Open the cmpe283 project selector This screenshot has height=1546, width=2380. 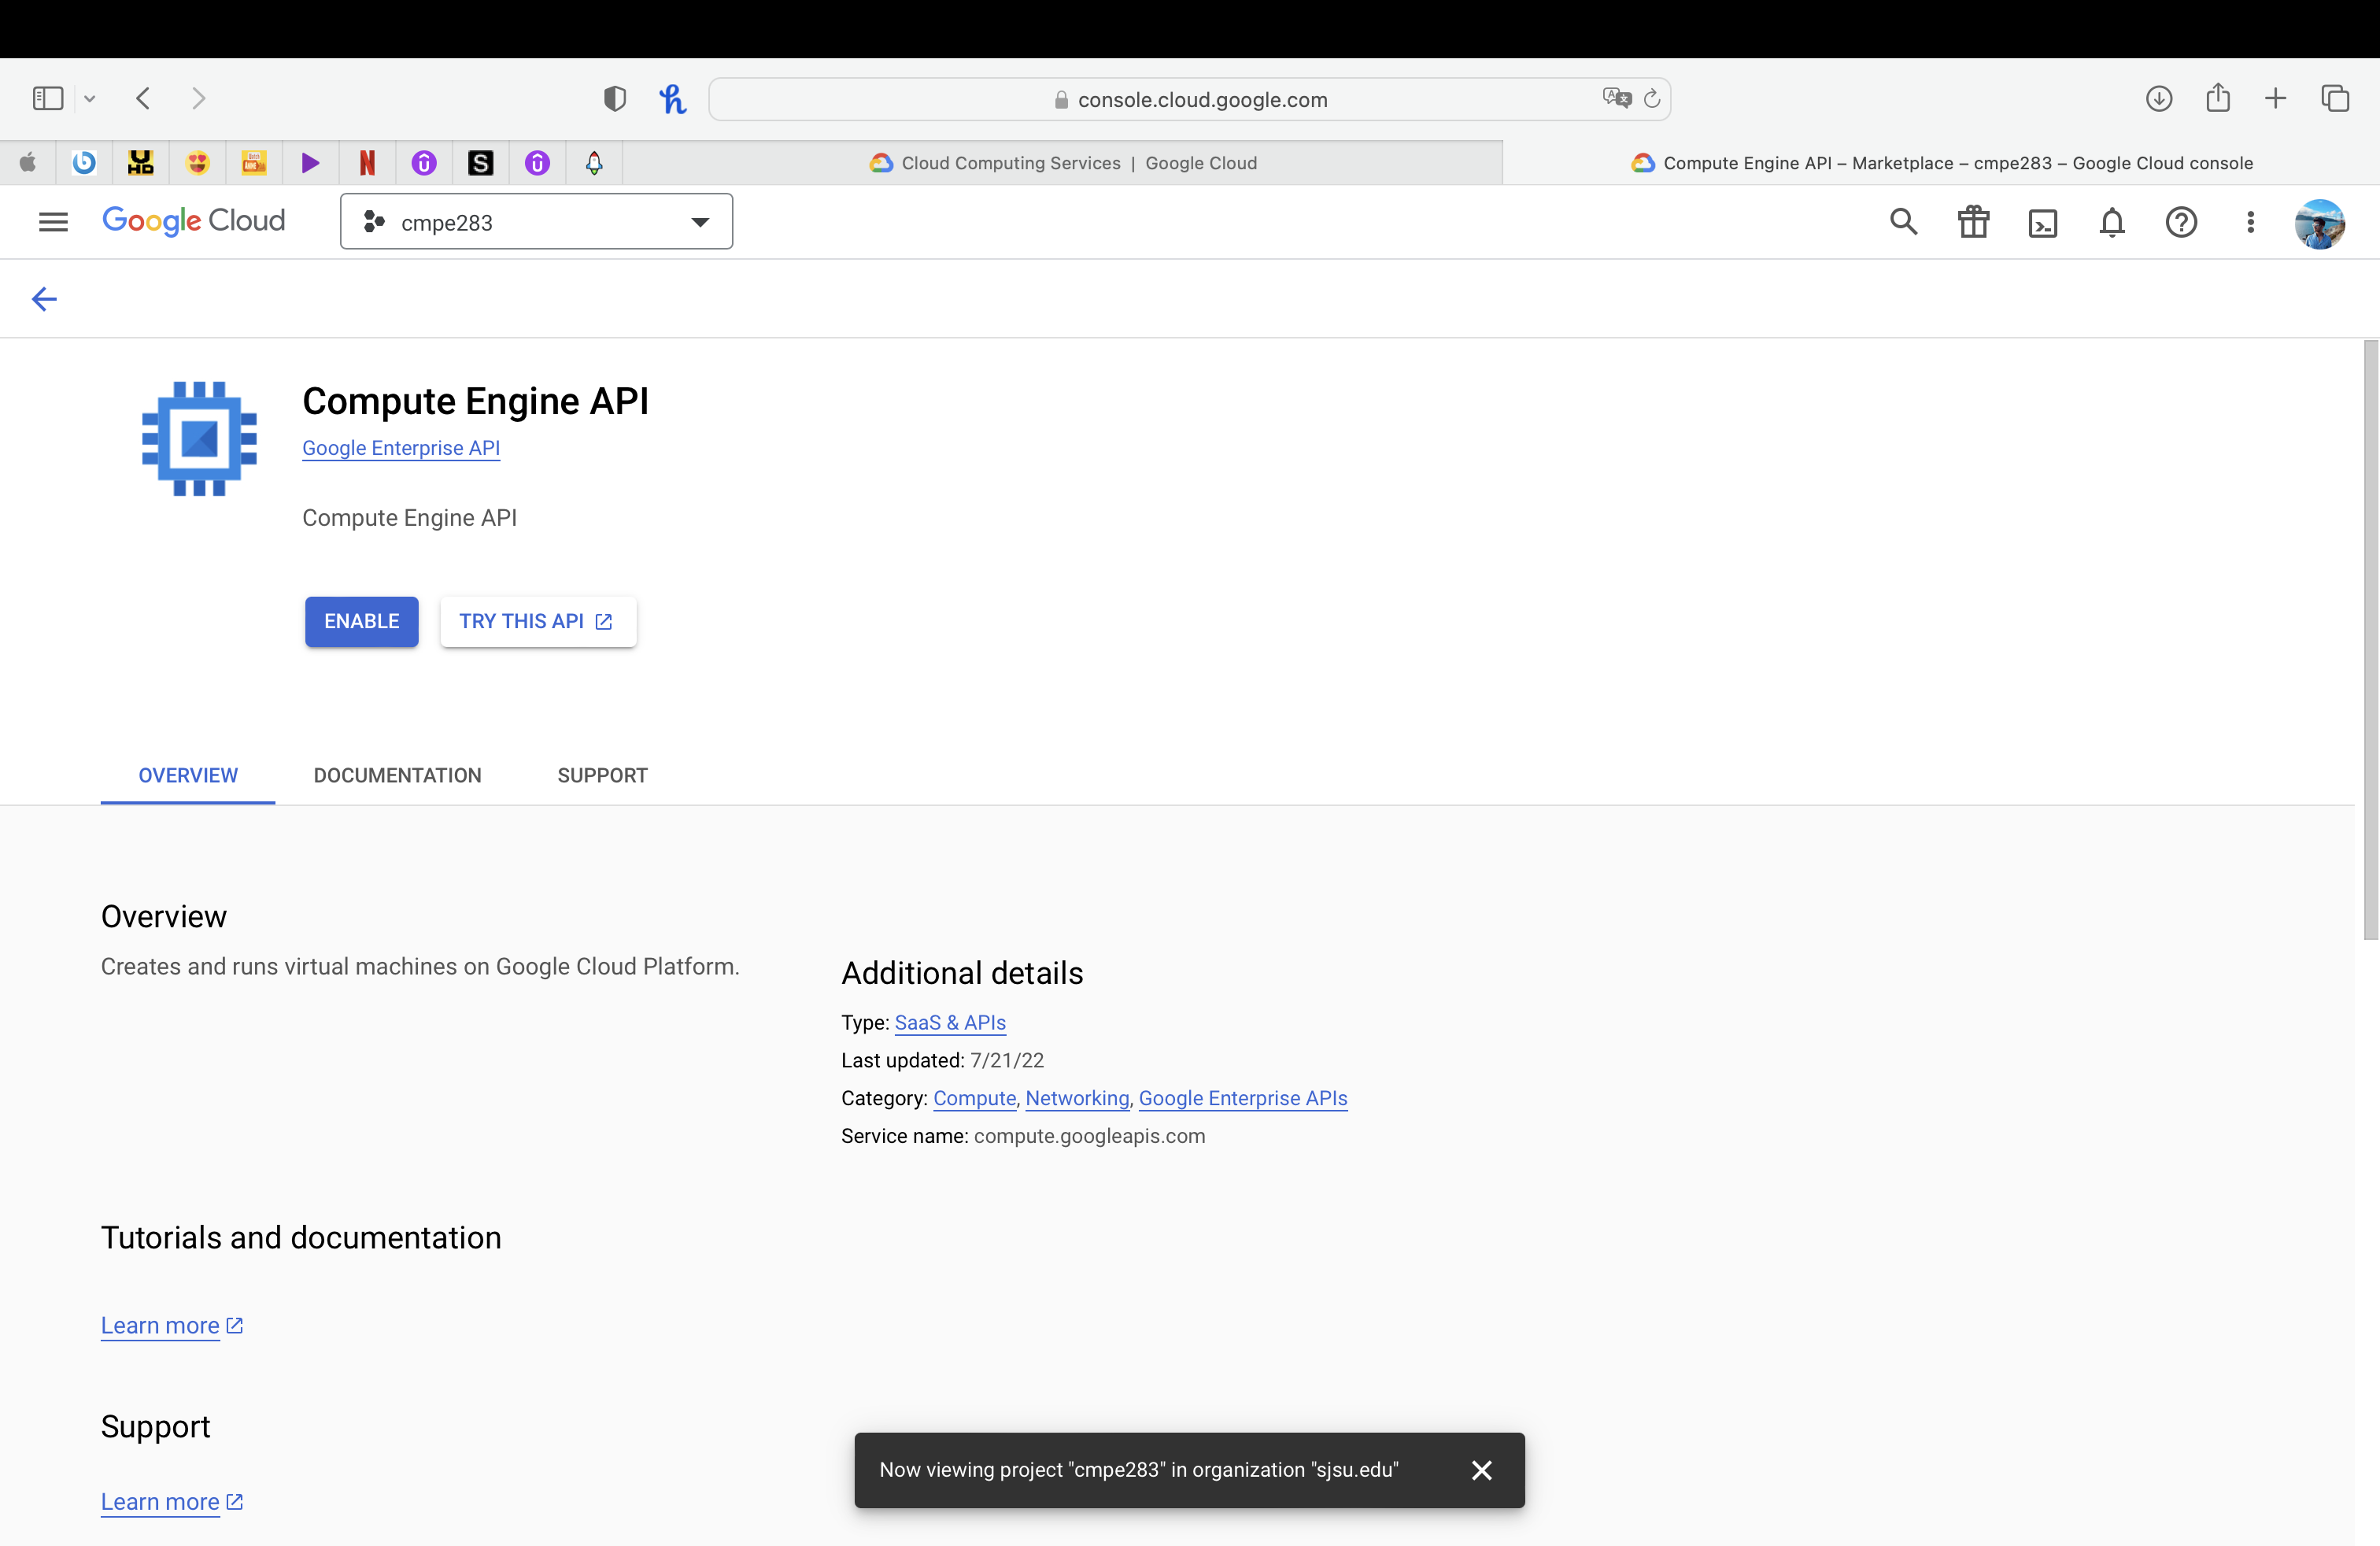coord(536,221)
